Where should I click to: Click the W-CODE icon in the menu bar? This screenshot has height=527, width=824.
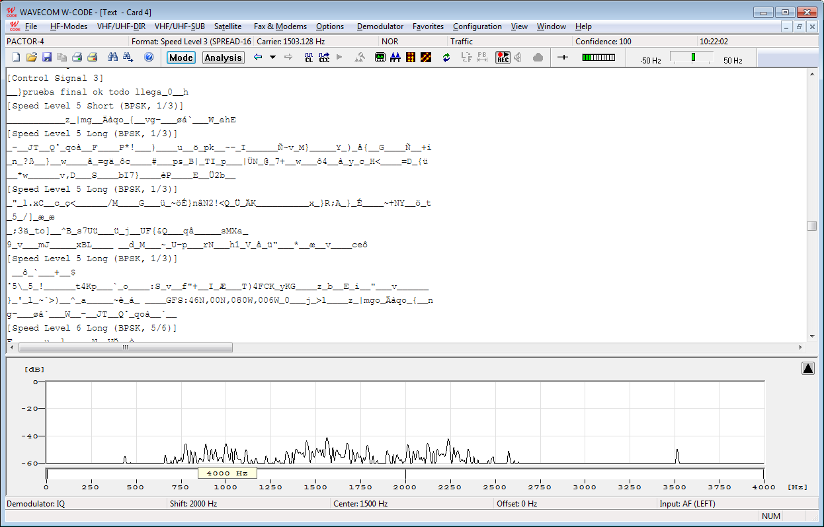15,26
